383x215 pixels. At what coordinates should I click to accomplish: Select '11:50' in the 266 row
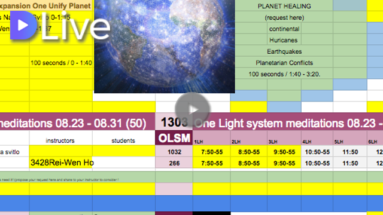[x=350, y=163]
